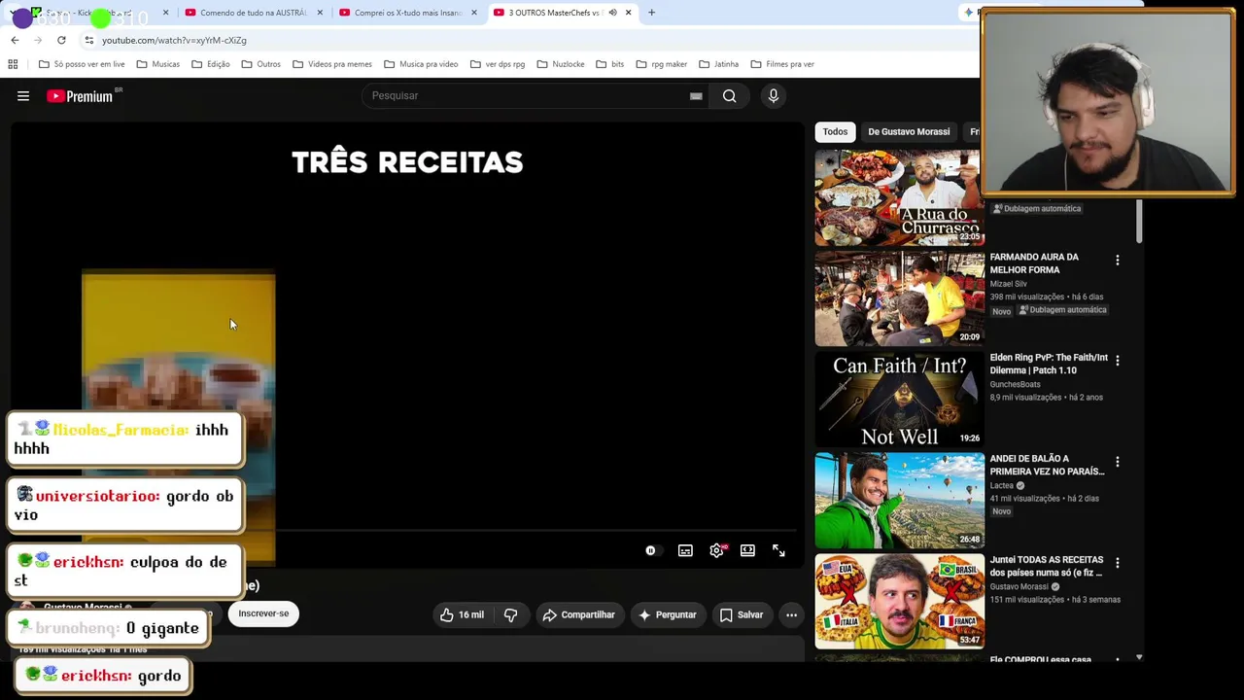This screenshot has width=1244, height=700.
Task: Close the Comprei os X-tudo tab
Action: tap(474, 13)
